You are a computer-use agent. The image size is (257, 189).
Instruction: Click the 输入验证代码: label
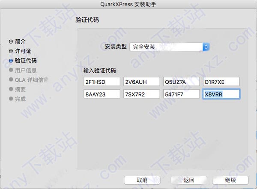[101, 71]
